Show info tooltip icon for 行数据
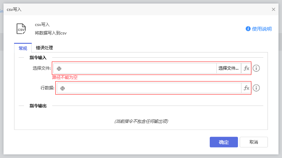 coord(256,88)
